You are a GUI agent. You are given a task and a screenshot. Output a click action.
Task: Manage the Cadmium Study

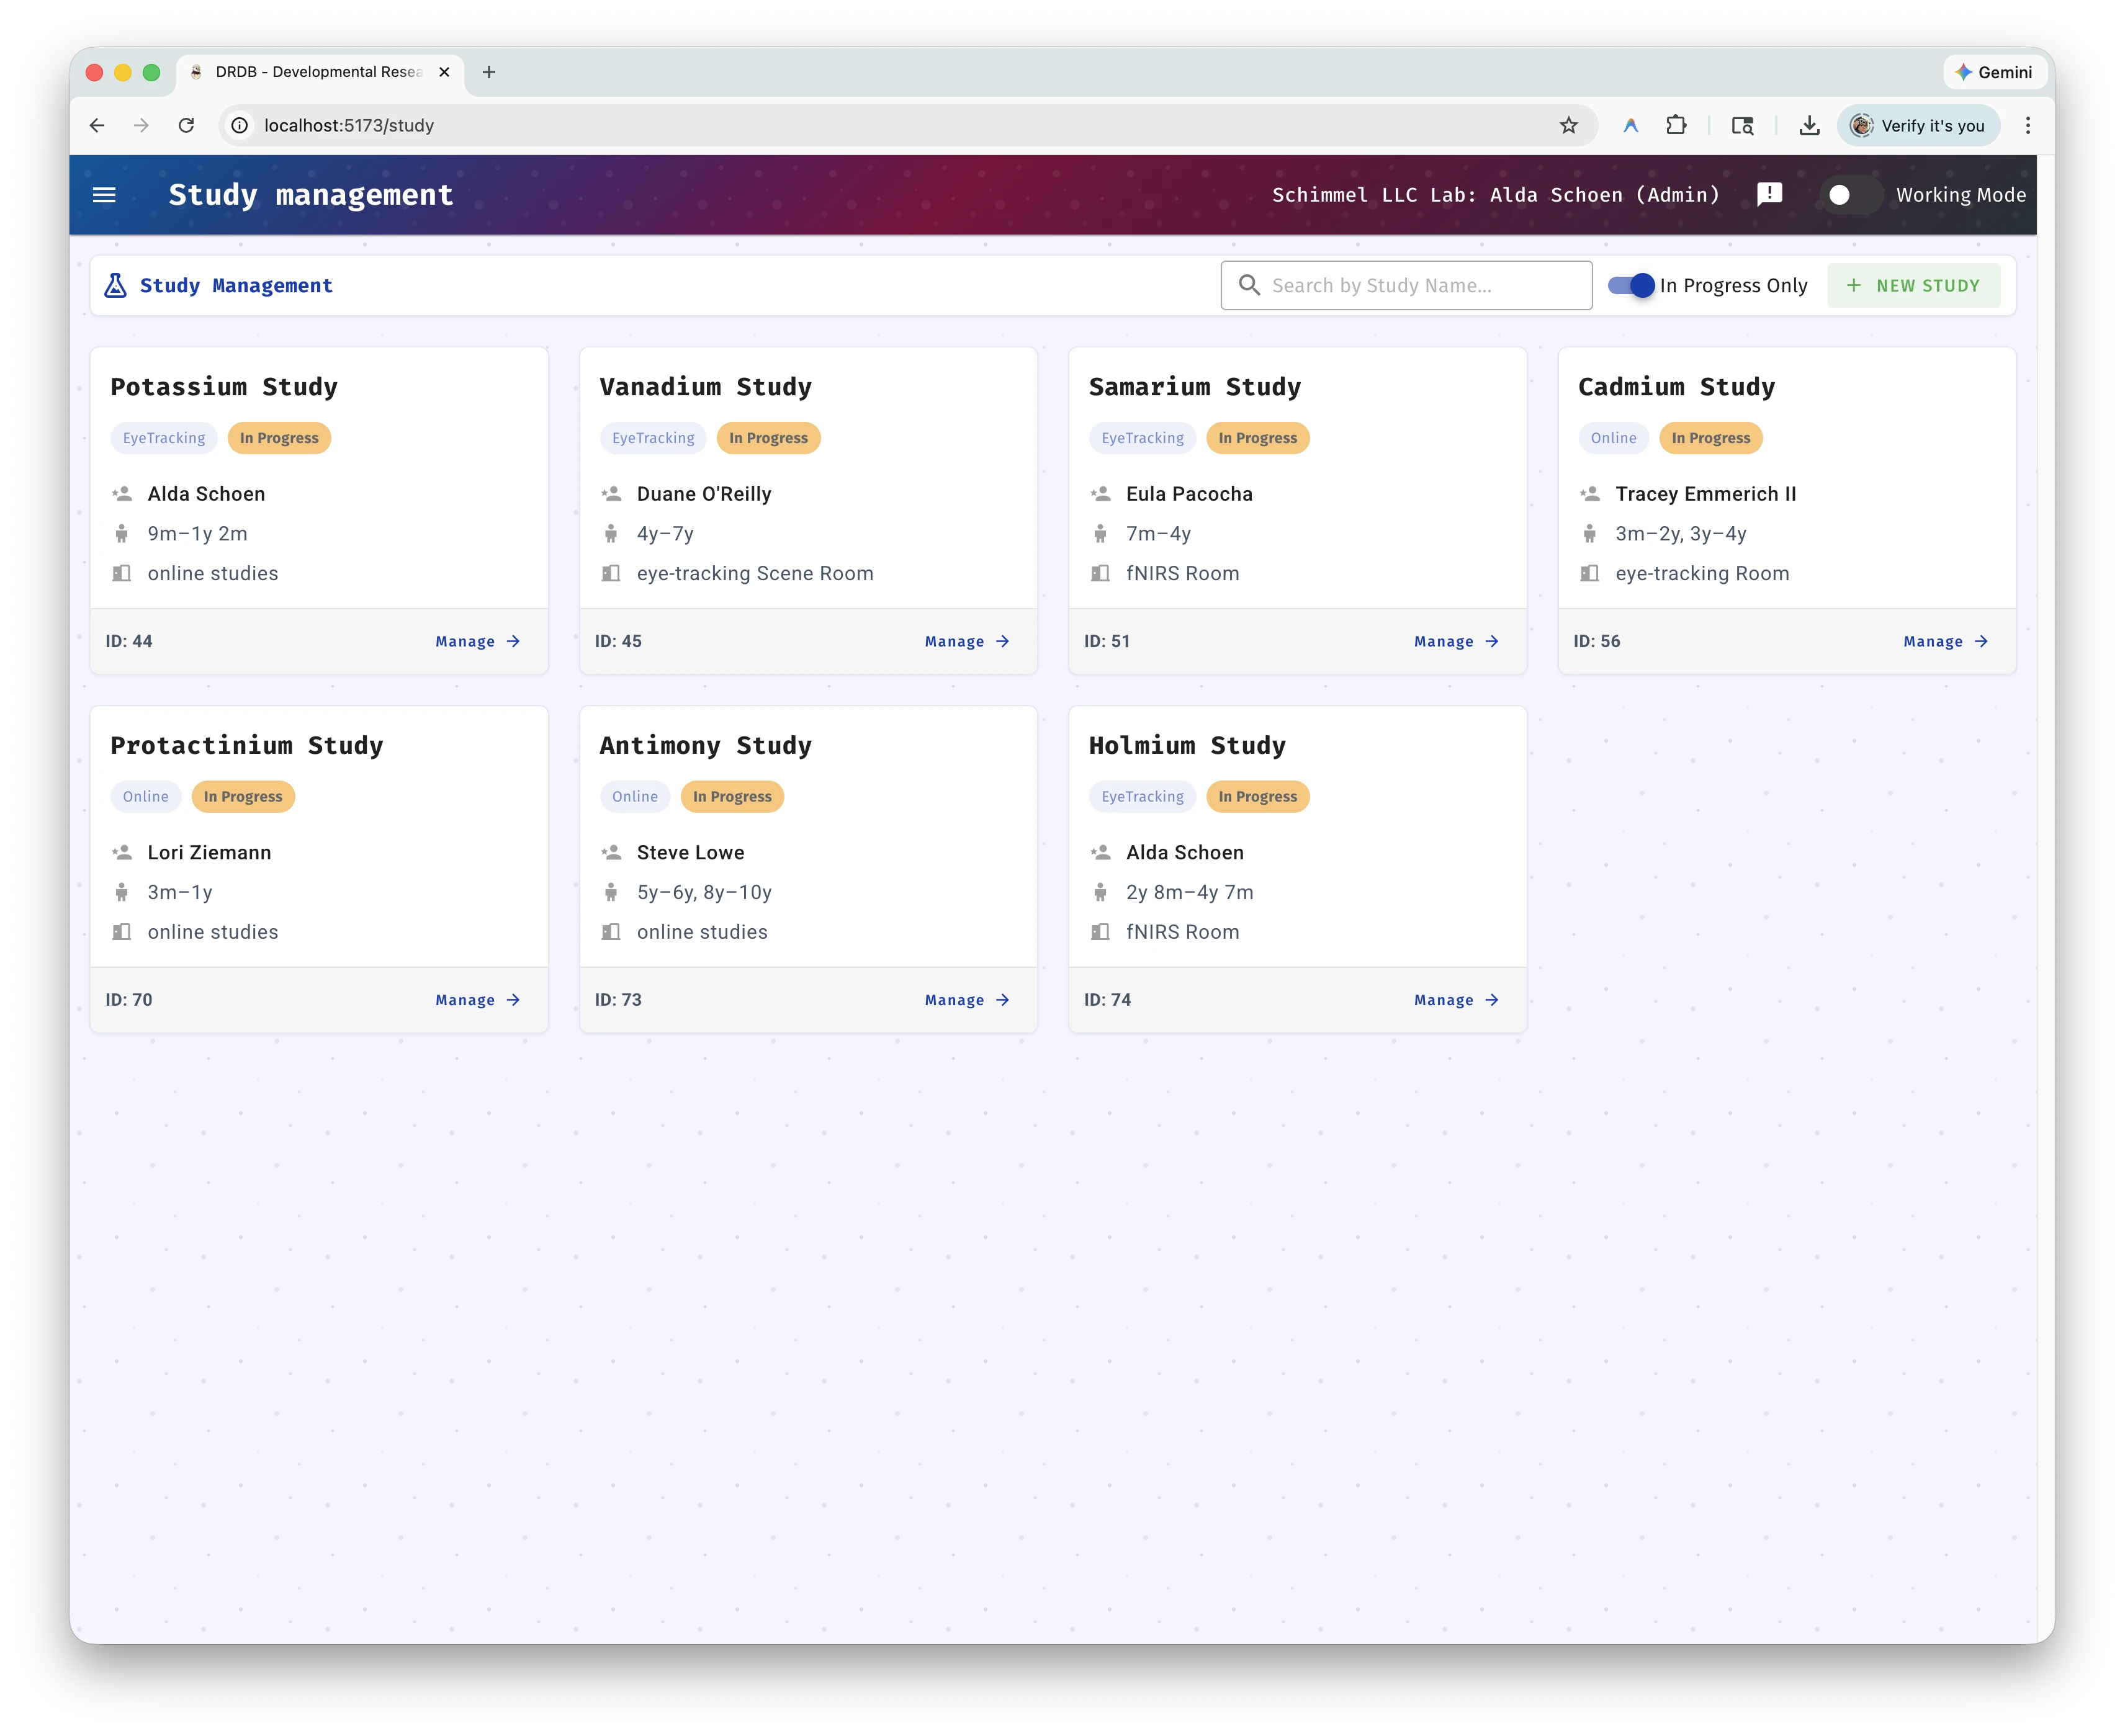point(1945,641)
